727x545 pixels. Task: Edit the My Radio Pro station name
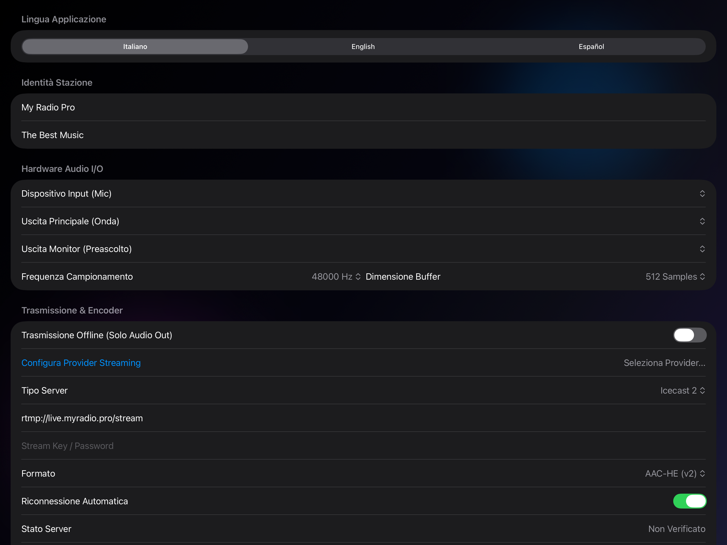click(x=48, y=107)
